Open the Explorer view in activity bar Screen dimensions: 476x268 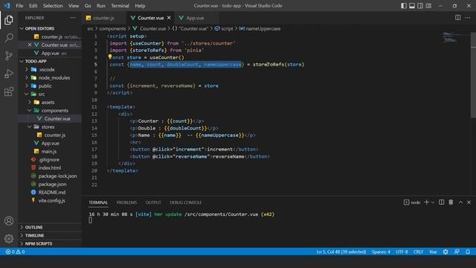click(9, 20)
